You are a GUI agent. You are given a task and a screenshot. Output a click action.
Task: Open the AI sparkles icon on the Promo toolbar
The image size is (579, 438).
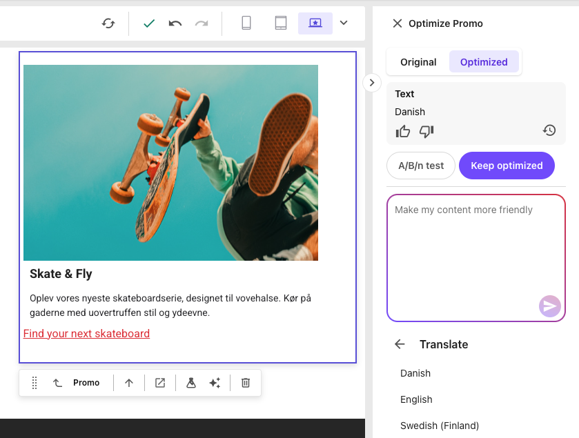point(215,382)
